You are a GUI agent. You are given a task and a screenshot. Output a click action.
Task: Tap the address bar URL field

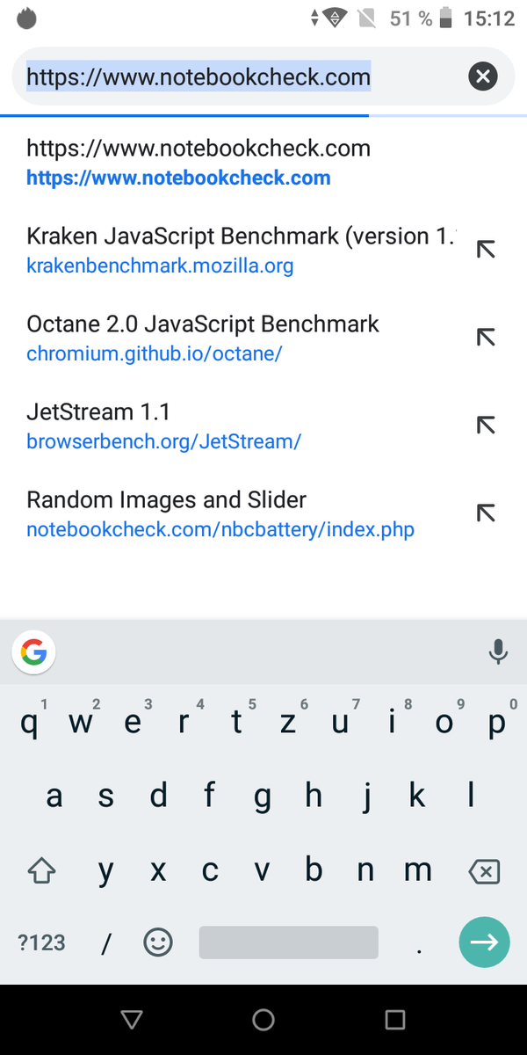pyautogui.click(x=237, y=77)
